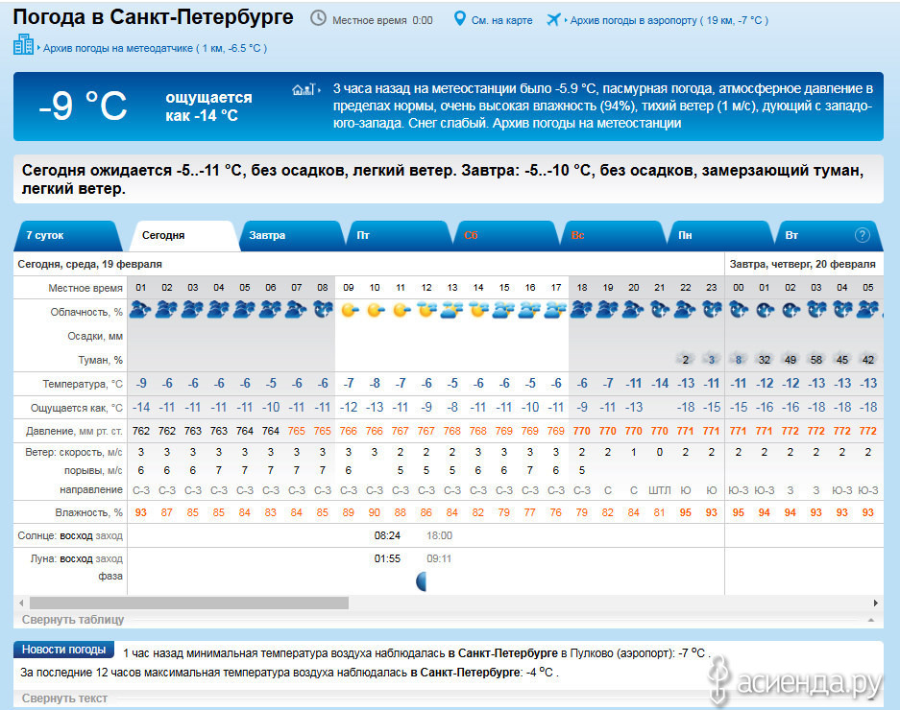Image resolution: width=900 pixels, height=710 pixels.
Task: Click the sunny icon for hour 09
Action: 349,310
